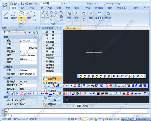Click the Save icon in quick access toolbar
151x121 pixels.
click(x=19, y=4)
